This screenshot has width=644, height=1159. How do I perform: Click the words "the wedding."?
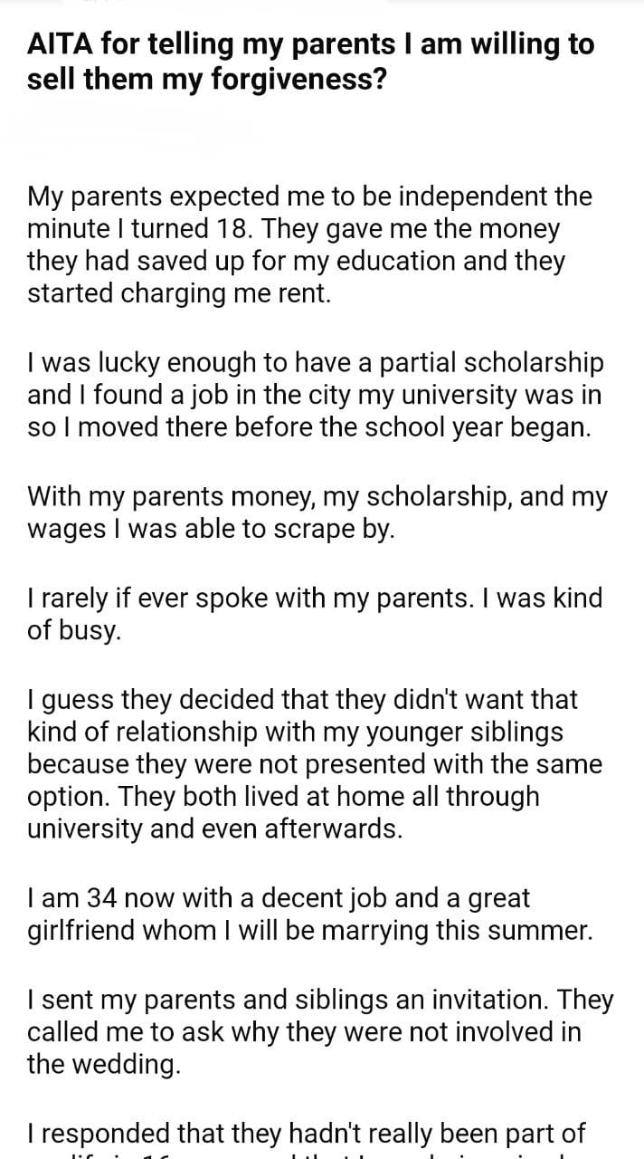point(104,1064)
